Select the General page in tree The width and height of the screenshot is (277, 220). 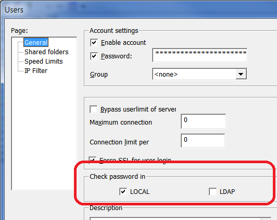point(36,42)
